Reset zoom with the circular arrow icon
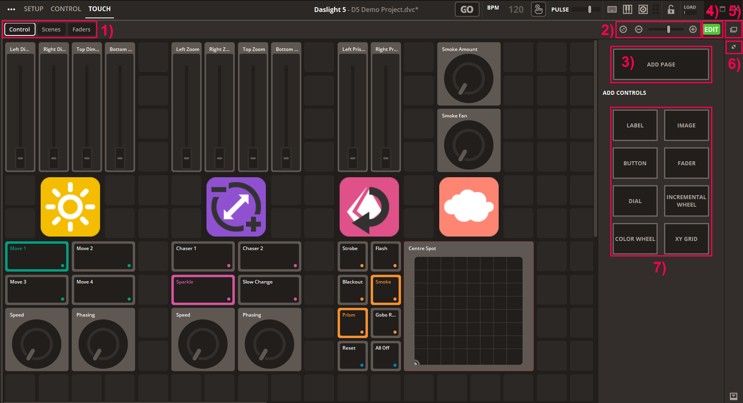Screen dimensions: 743x403 (623, 29)
